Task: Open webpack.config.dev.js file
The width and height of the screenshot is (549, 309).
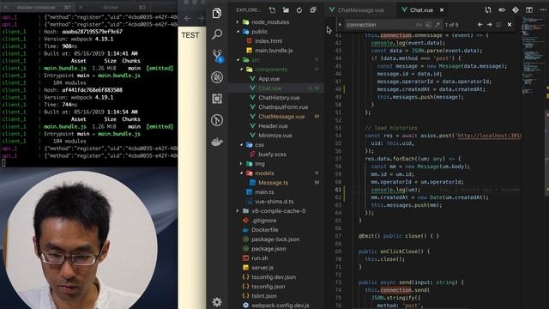Action: [x=281, y=306]
